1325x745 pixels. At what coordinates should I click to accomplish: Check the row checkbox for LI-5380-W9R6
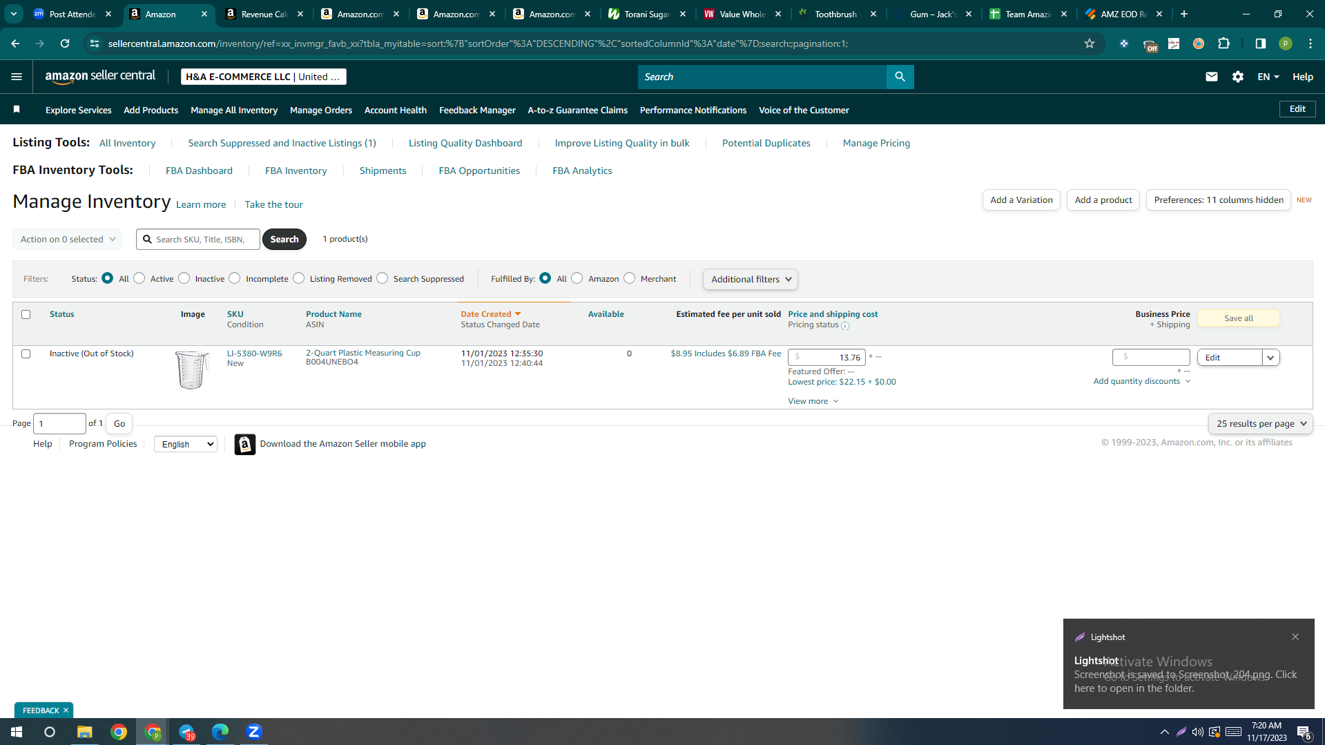pos(26,354)
